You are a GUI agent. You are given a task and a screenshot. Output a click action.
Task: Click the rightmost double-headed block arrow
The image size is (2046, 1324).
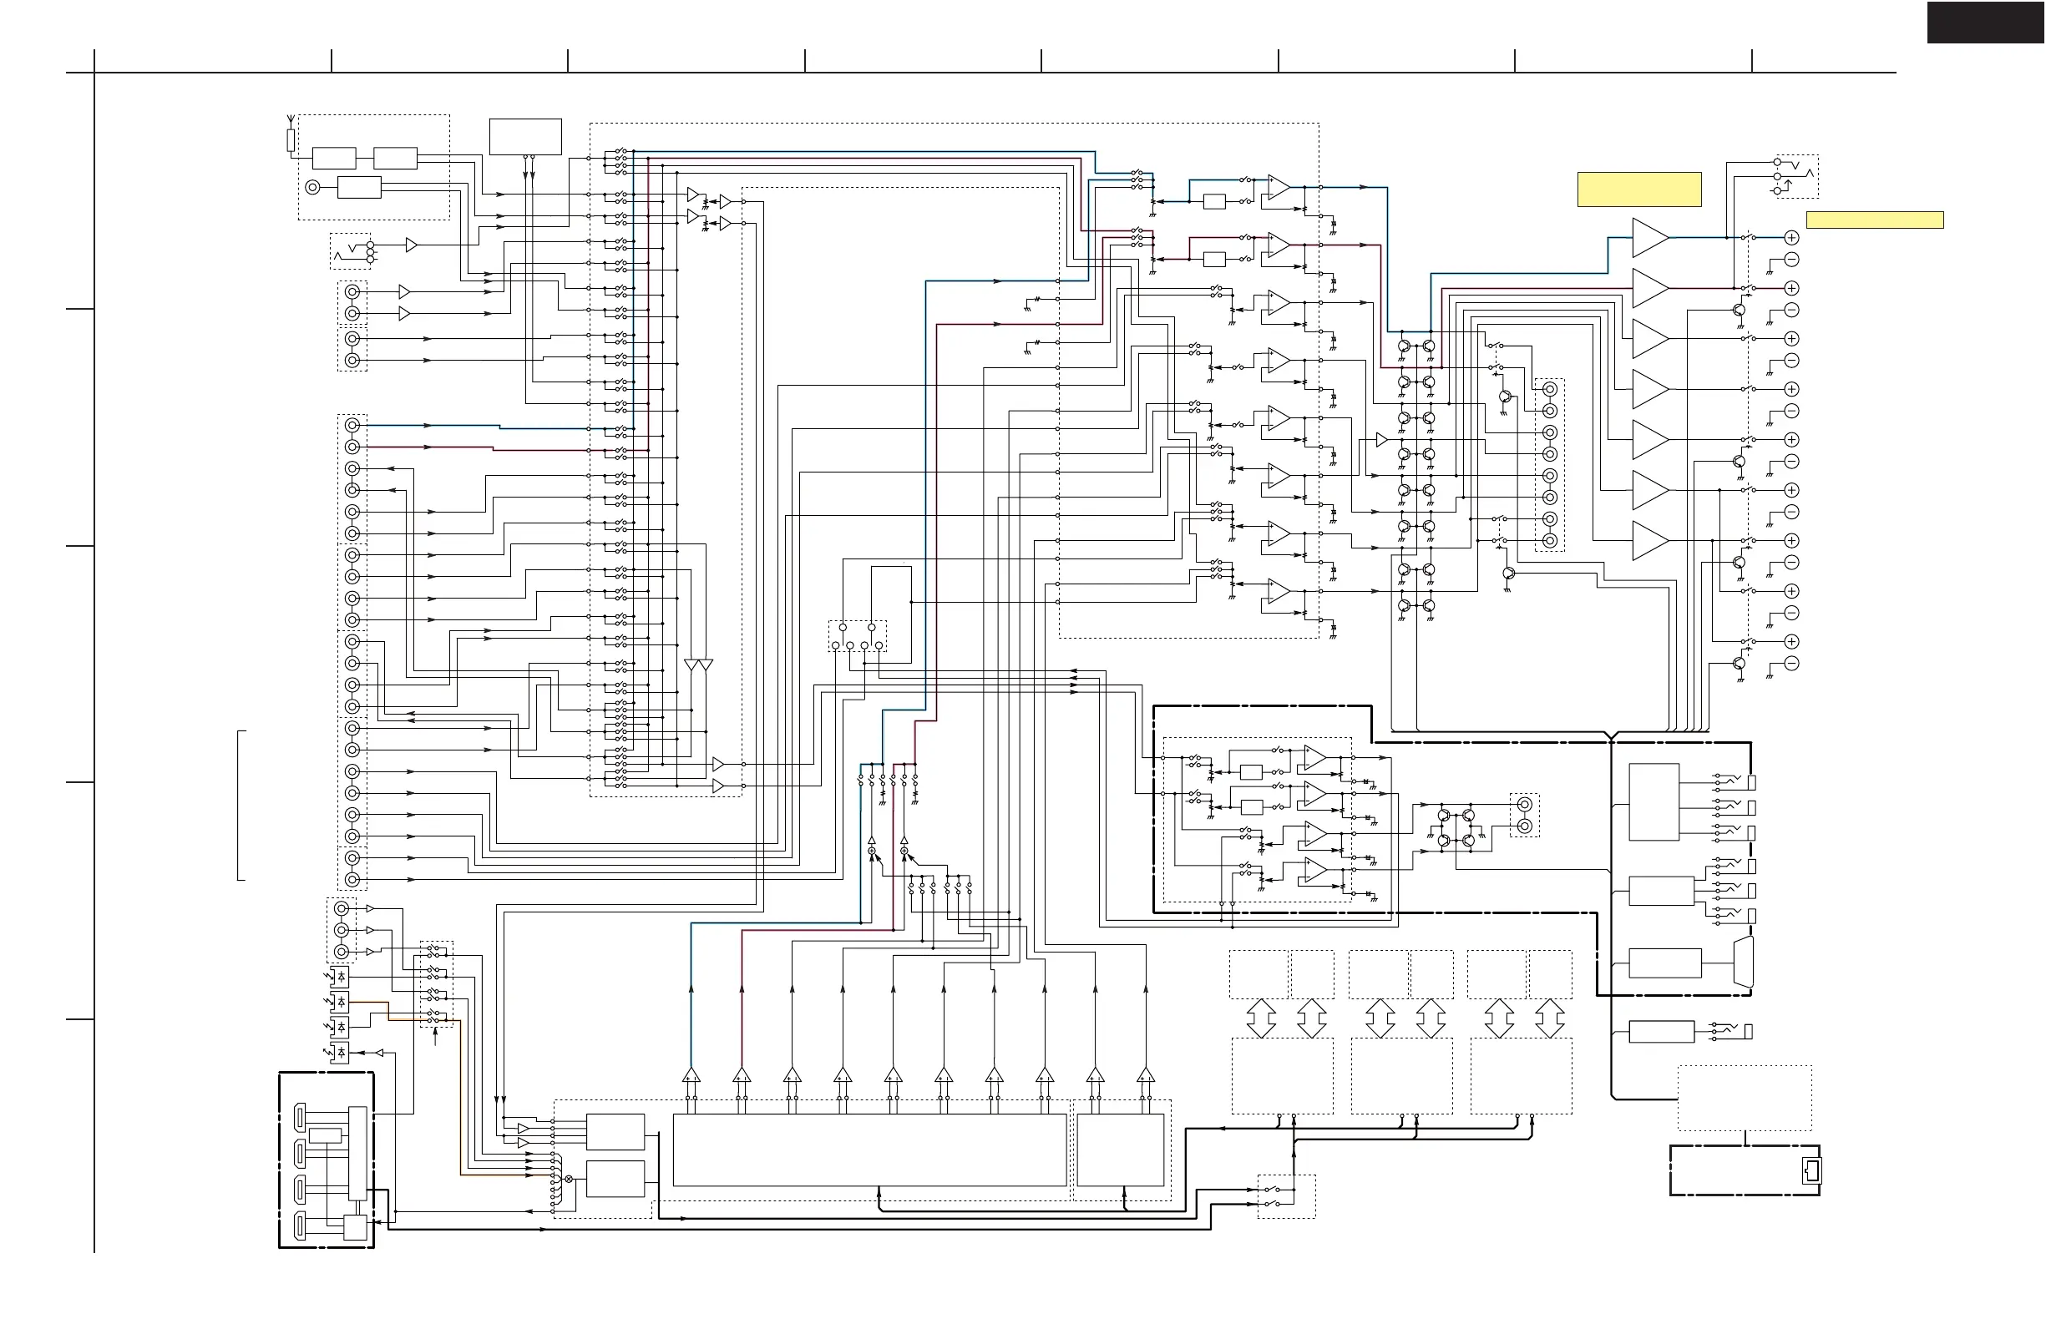(x=1549, y=1018)
